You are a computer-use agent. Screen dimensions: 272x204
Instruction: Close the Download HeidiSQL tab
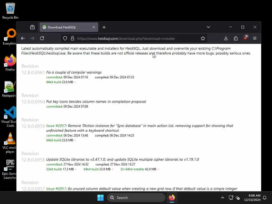click(x=94, y=27)
